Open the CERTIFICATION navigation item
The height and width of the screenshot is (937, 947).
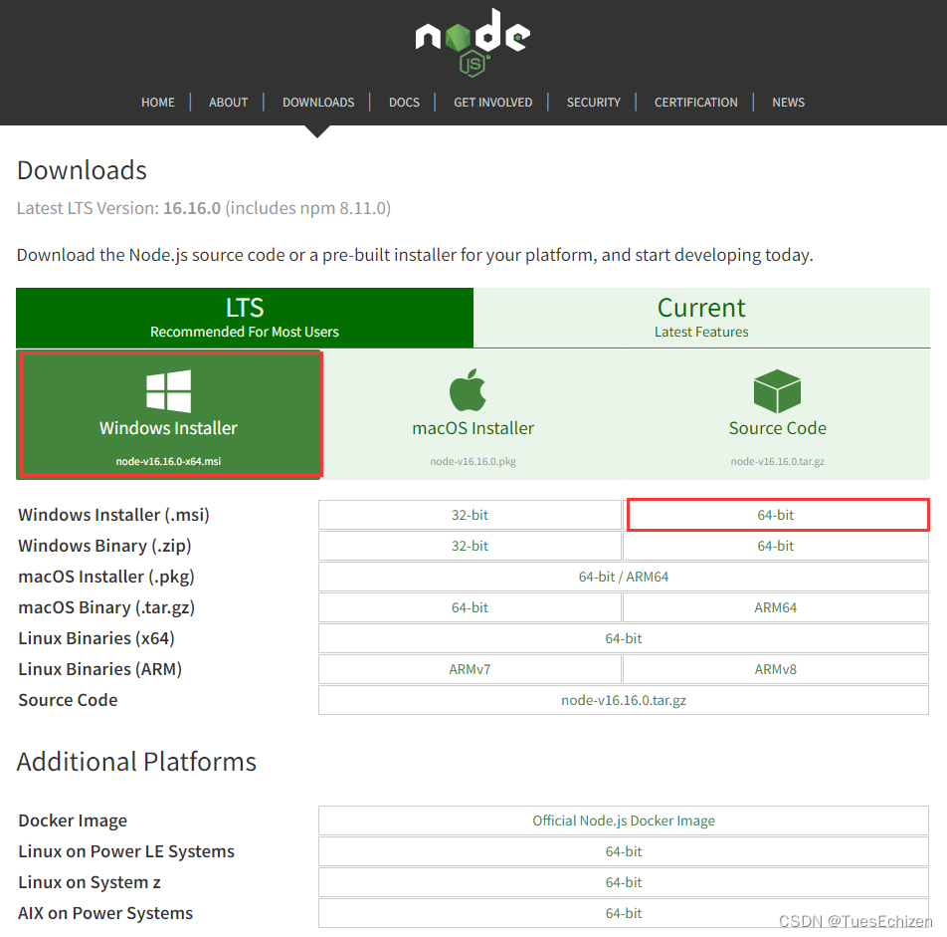click(x=695, y=103)
